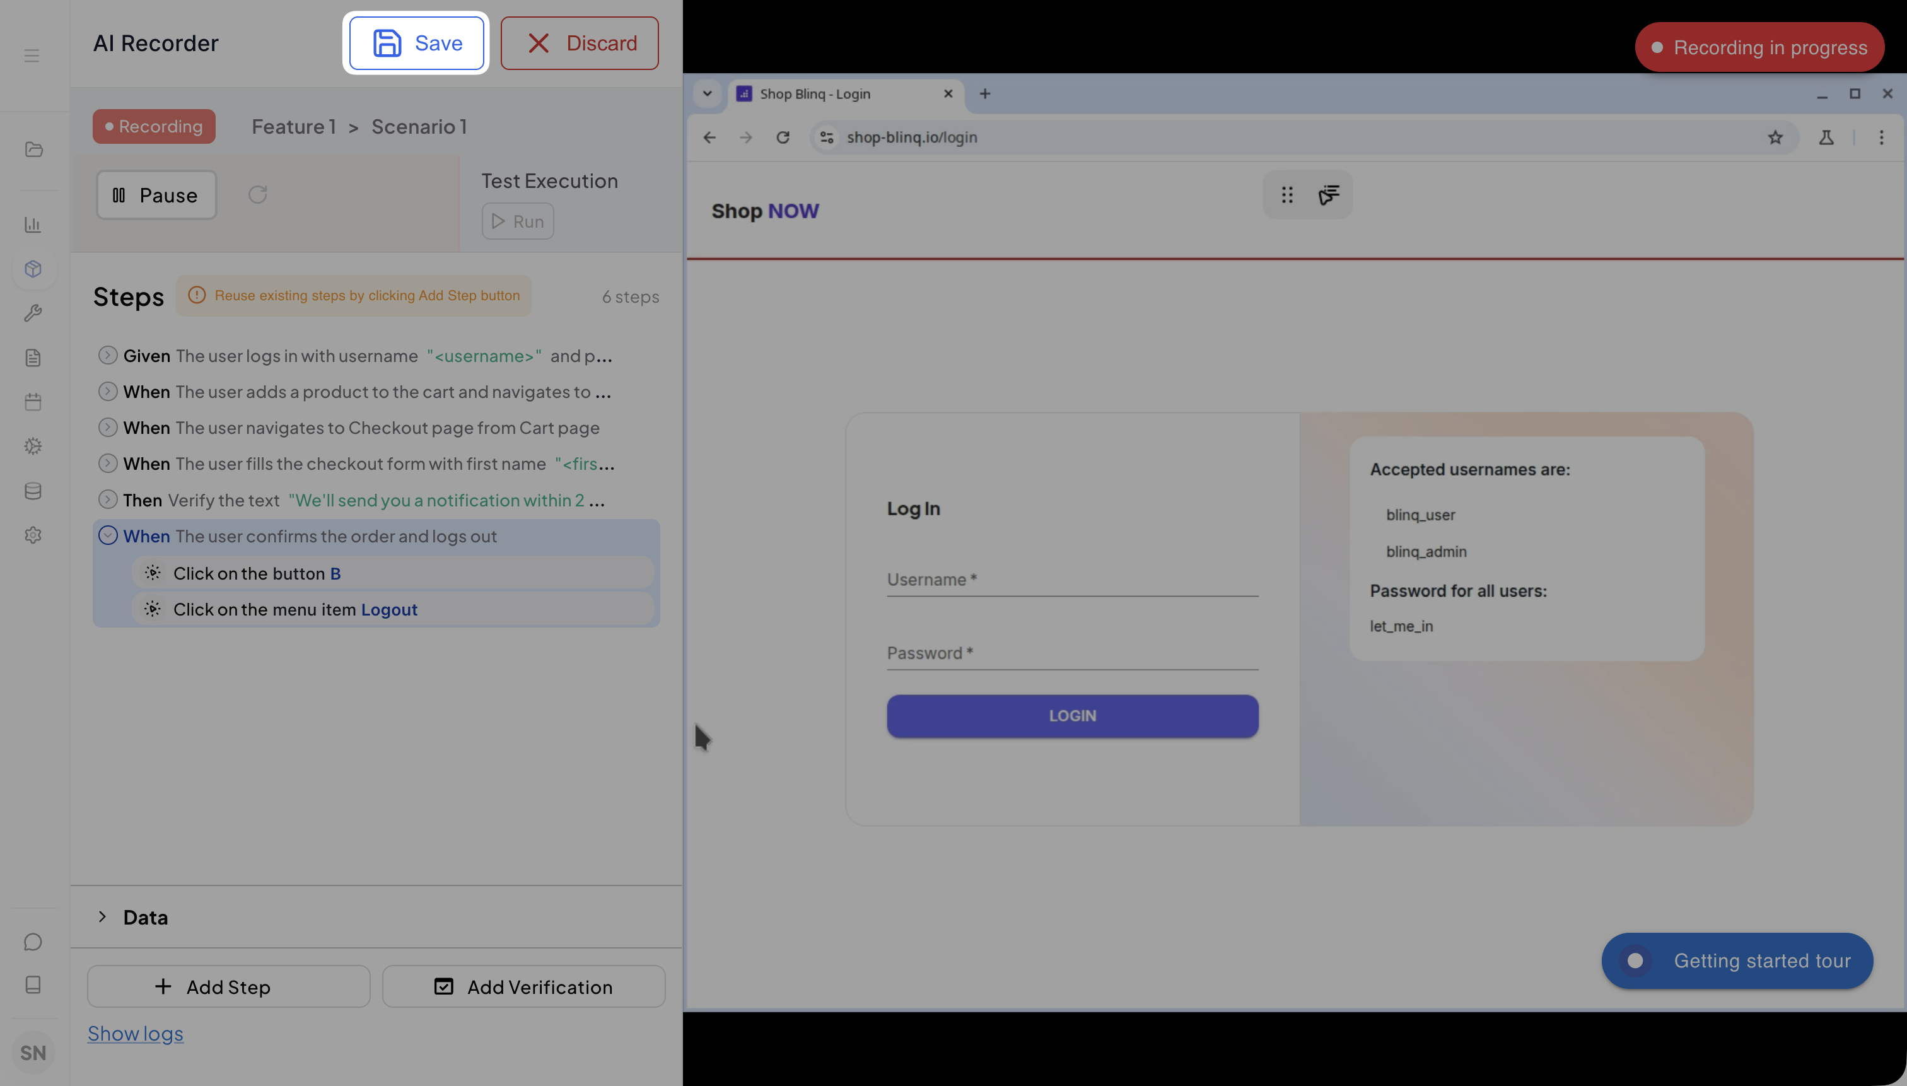
Task: Collapse the 'confirms the order and logs out' step
Action: 108,535
